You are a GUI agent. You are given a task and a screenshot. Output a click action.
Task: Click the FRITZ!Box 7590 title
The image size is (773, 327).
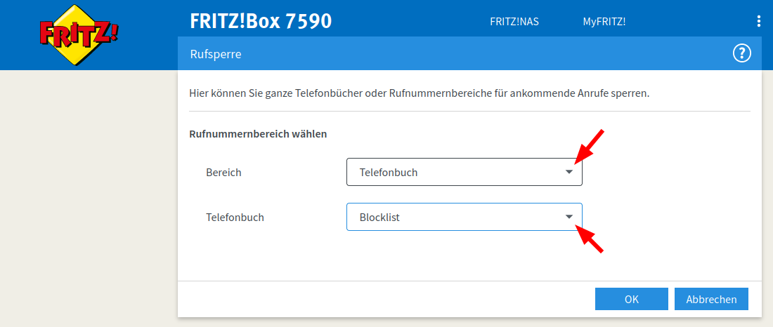click(261, 21)
